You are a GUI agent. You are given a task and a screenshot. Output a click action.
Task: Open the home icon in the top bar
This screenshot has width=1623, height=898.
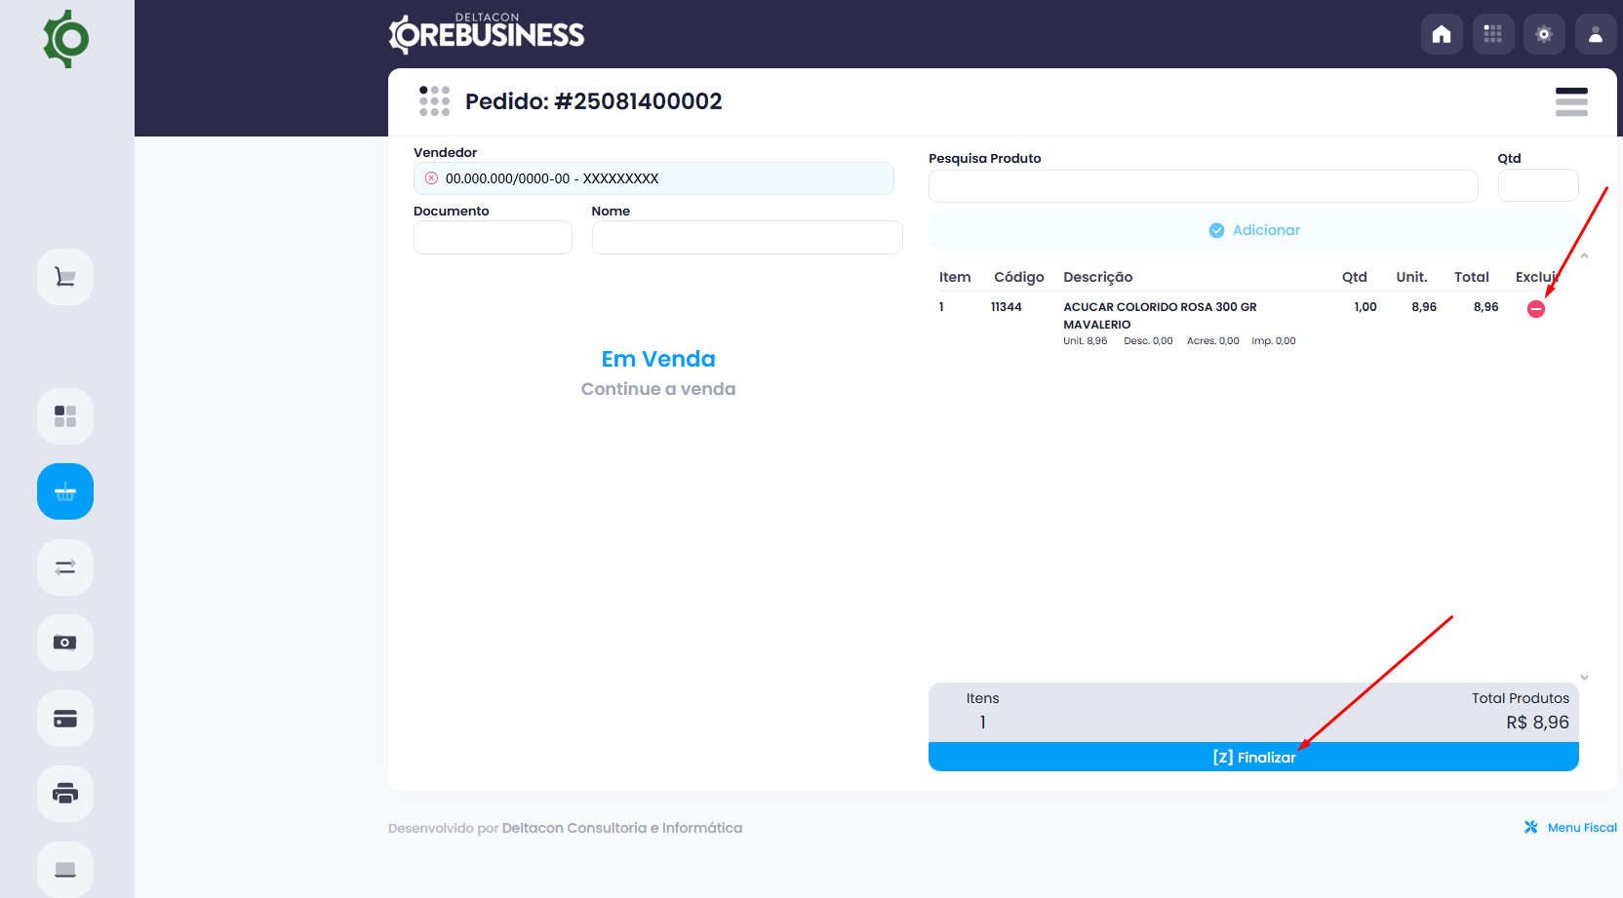point(1442,33)
